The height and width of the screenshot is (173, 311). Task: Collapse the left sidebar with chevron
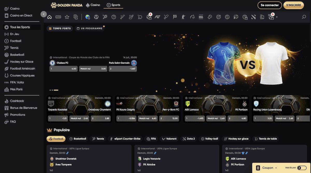44,14
